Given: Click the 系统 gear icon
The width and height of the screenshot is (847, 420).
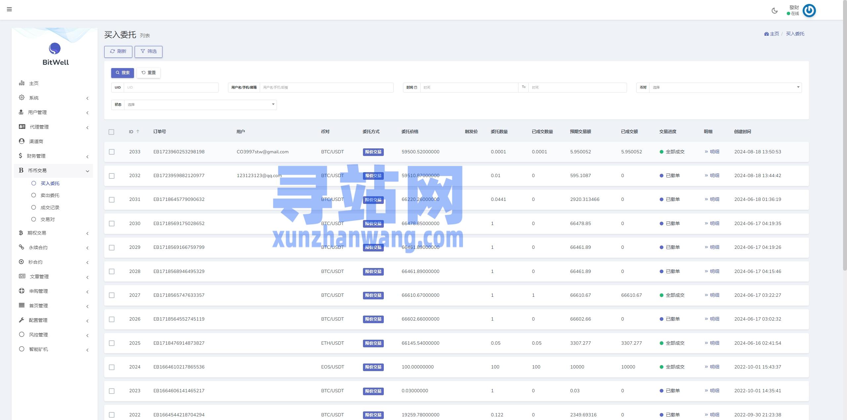Looking at the screenshot, I should pyautogui.click(x=22, y=97).
